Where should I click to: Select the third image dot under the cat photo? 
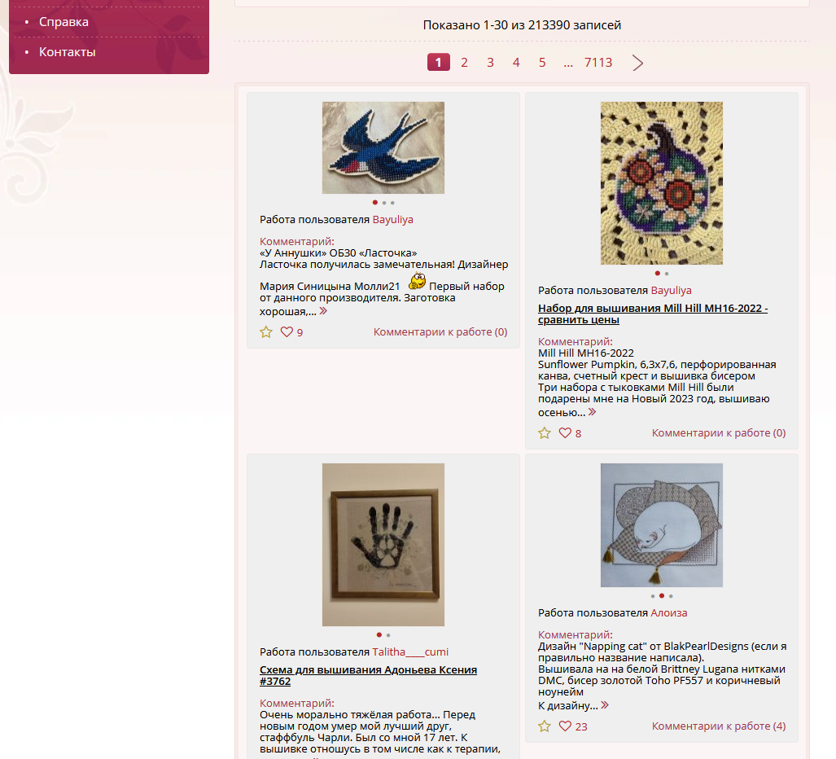[x=671, y=596]
